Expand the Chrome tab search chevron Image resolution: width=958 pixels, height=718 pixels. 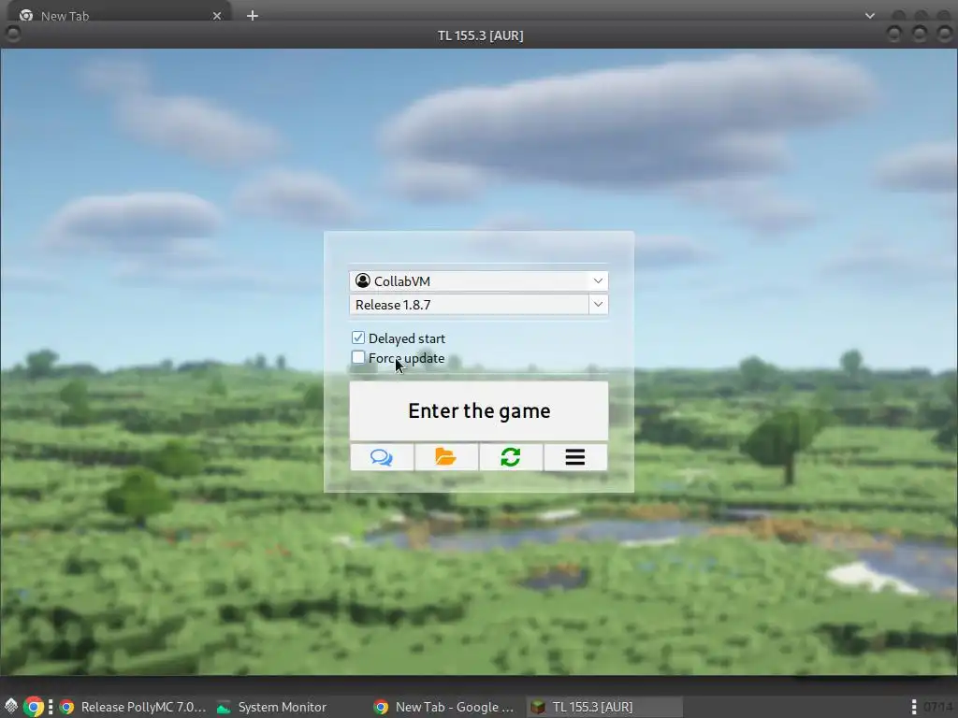870,16
